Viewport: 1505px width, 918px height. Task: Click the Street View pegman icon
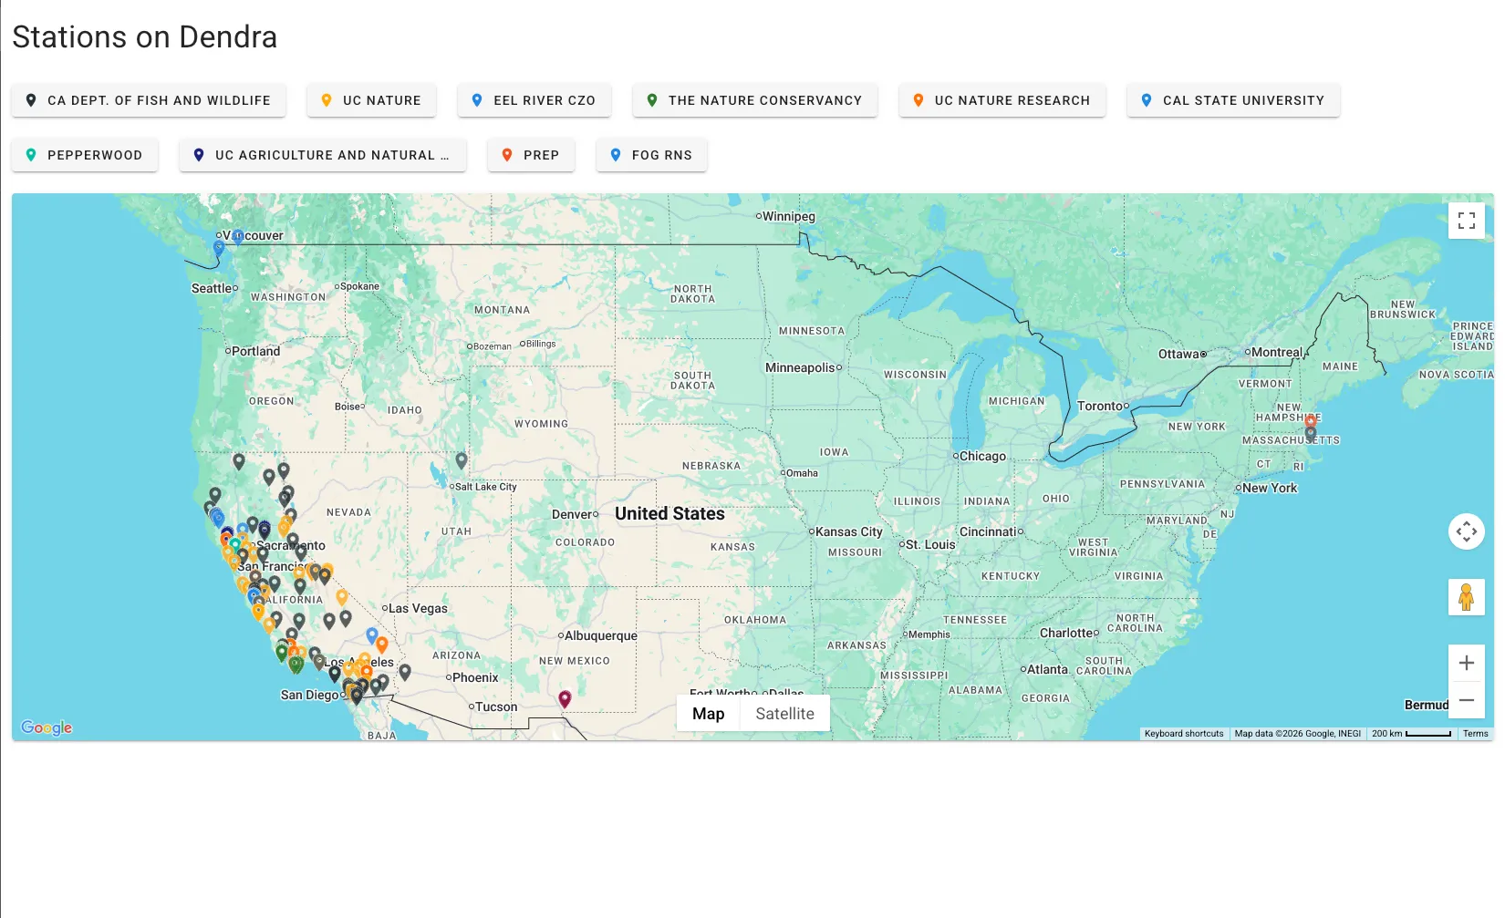(x=1467, y=597)
